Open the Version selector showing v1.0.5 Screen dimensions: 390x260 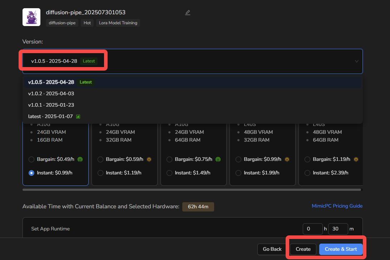(193, 61)
